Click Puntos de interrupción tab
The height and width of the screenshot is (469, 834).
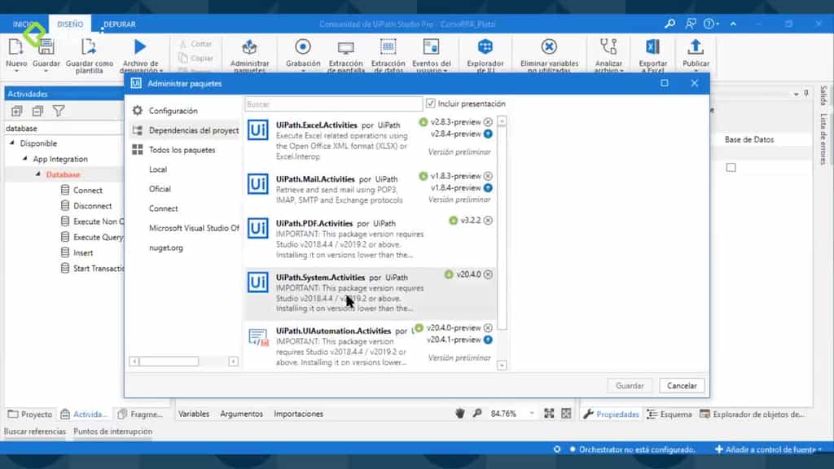[112, 432]
